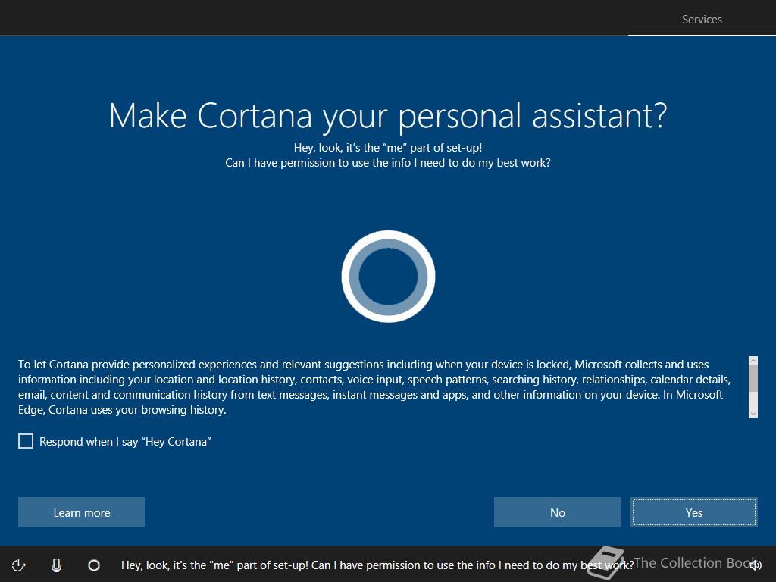
Task: Enable "Respond when I say Hey Cortana" checkbox
Action: 26,441
